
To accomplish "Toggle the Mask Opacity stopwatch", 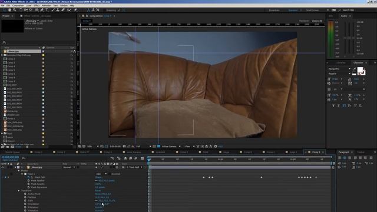I will [29, 184].
